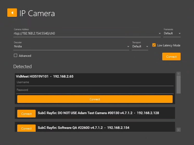Viewport: 194px width, 145px height.
Task: Focus the Username field
Action: [95, 82]
